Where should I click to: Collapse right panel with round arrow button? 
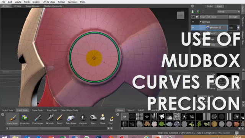click(x=193, y=6)
